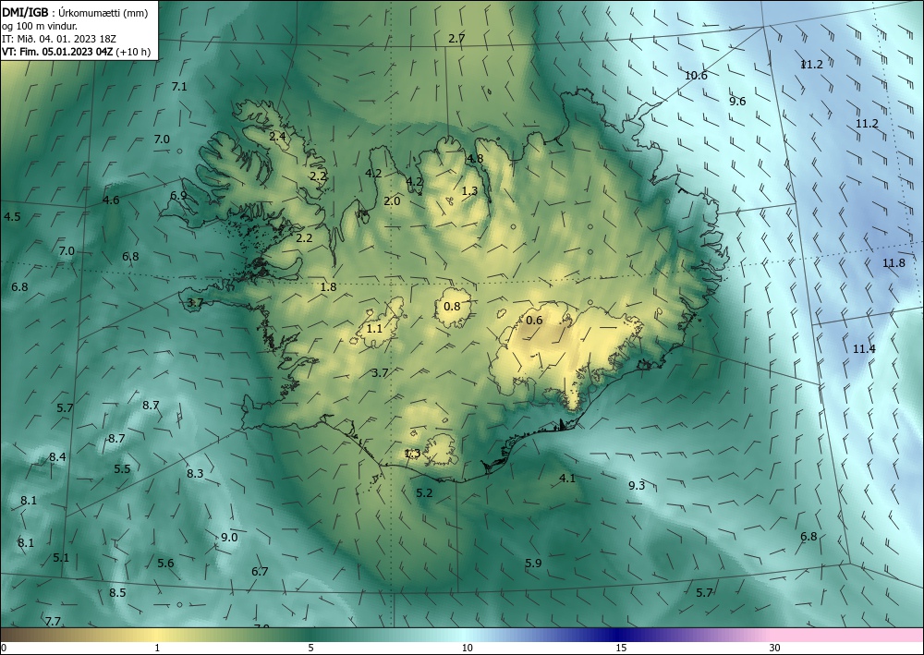Click the color scale tick label 30

point(775,649)
